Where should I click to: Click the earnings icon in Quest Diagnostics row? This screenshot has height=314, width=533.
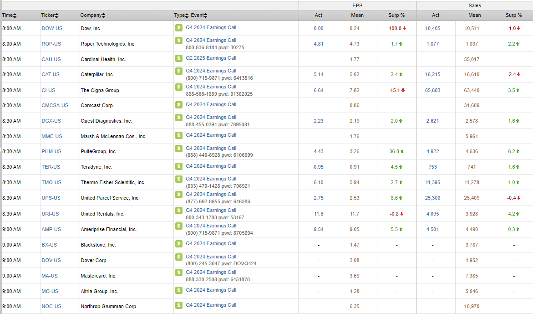179,118
